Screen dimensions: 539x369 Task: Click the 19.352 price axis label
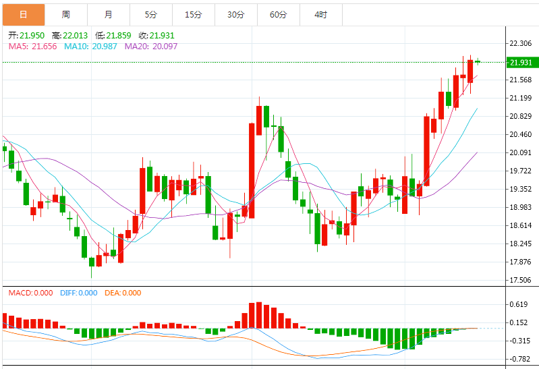pos(520,189)
